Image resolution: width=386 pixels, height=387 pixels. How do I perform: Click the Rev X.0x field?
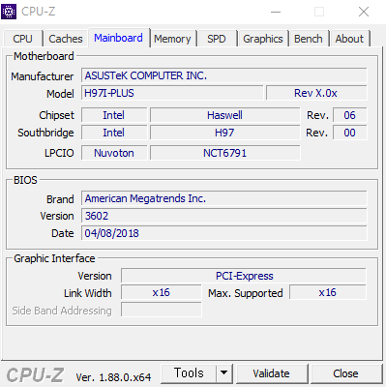(x=316, y=93)
